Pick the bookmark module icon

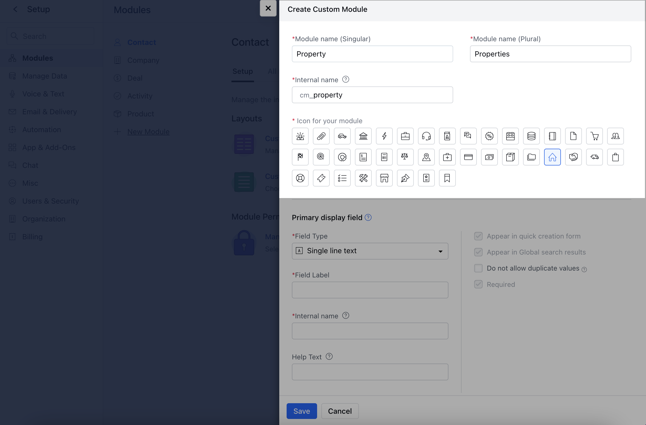pyautogui.click(x=447, y=178)
